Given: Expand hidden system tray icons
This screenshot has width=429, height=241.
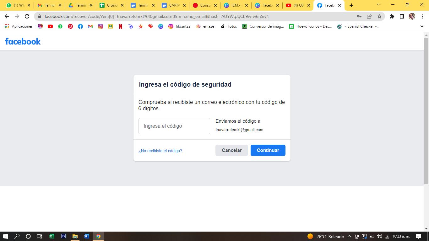Looking at the screenshot, I should tap(349, 236).
